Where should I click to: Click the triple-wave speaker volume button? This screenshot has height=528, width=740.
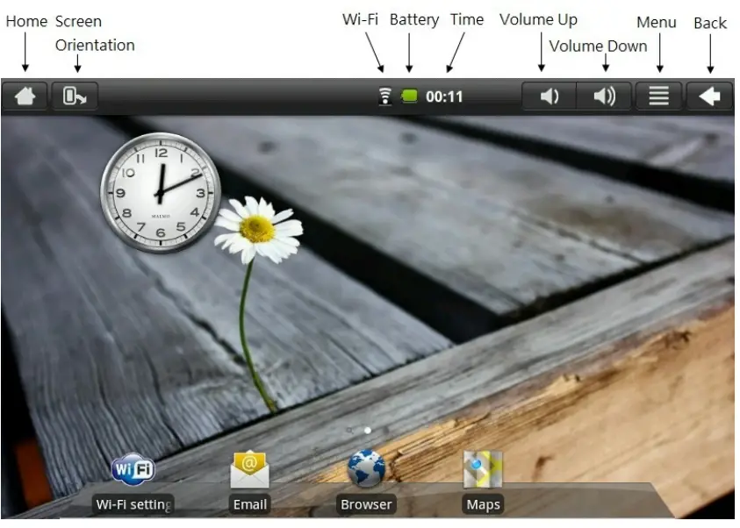(604, 96)
